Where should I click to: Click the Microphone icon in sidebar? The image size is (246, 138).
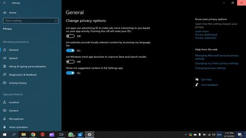(5, 119)
